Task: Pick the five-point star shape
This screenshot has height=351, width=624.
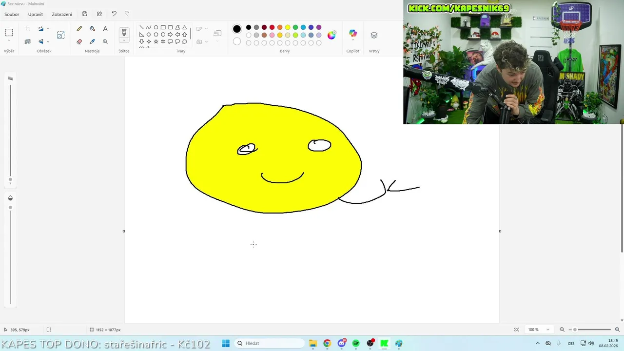Action: [156, 41]
